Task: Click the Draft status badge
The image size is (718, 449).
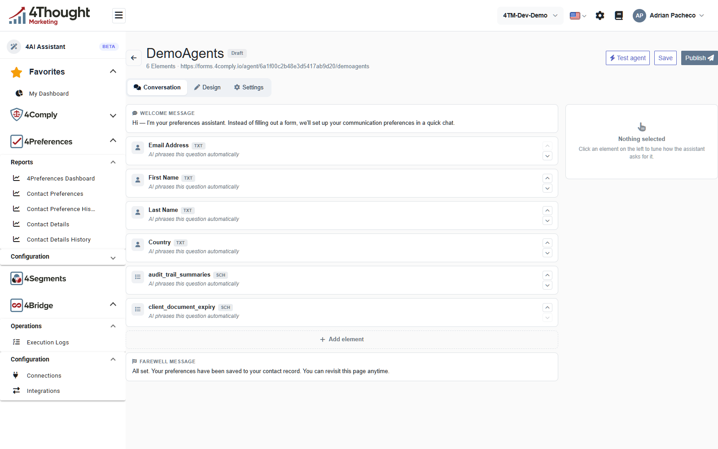Action: click(237, 53)
